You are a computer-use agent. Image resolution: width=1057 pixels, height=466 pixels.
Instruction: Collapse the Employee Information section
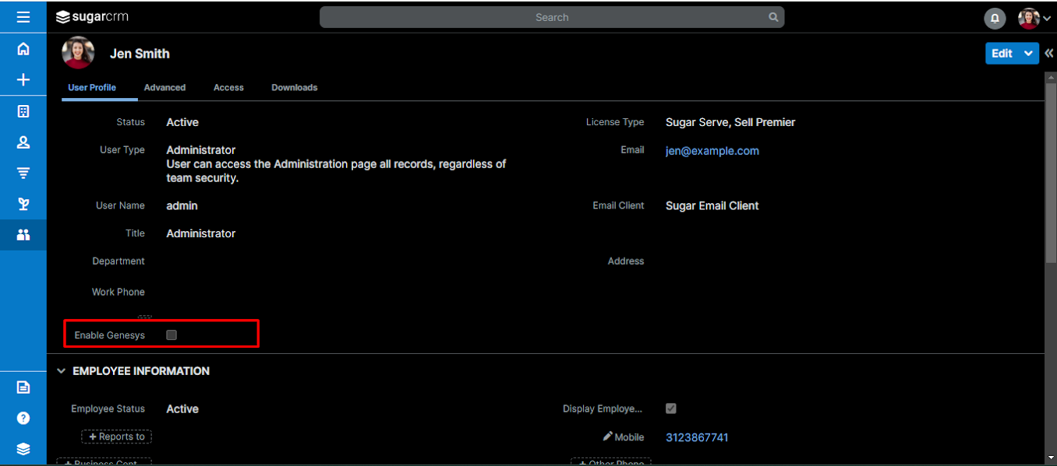[x=62, y=371]
